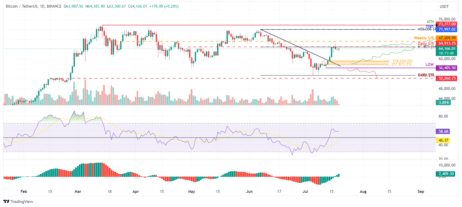Click the +178.09 (+0.28%) change value
The image size is (462, 207).
164,6
